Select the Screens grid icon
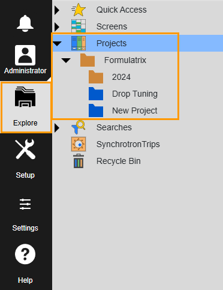Screen dimensions: 223x290 coord(79,26)
